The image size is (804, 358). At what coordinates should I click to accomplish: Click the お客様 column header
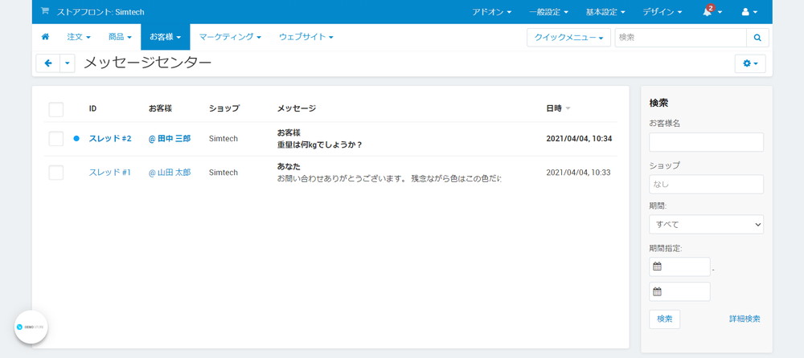pos(160,108)
